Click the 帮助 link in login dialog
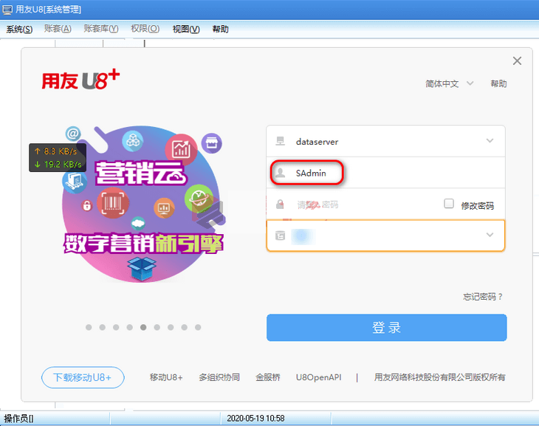 (498, 83)
